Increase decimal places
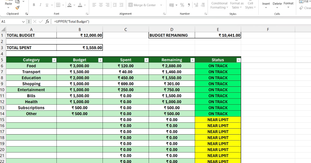The width and height of the screenshot is (311, 163). (x=196, y=5)
